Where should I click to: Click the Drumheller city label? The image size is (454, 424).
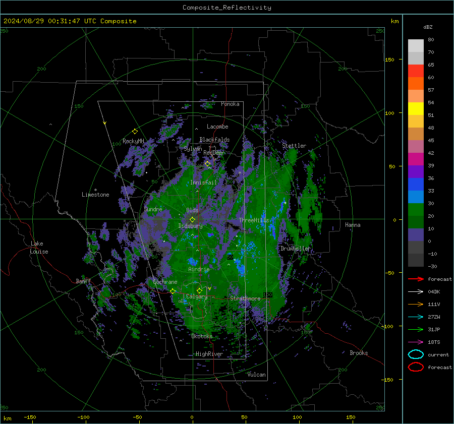(296, 249)
